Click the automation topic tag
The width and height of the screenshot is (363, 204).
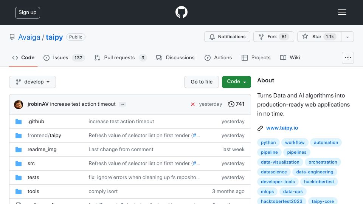[x=326, y=142]
